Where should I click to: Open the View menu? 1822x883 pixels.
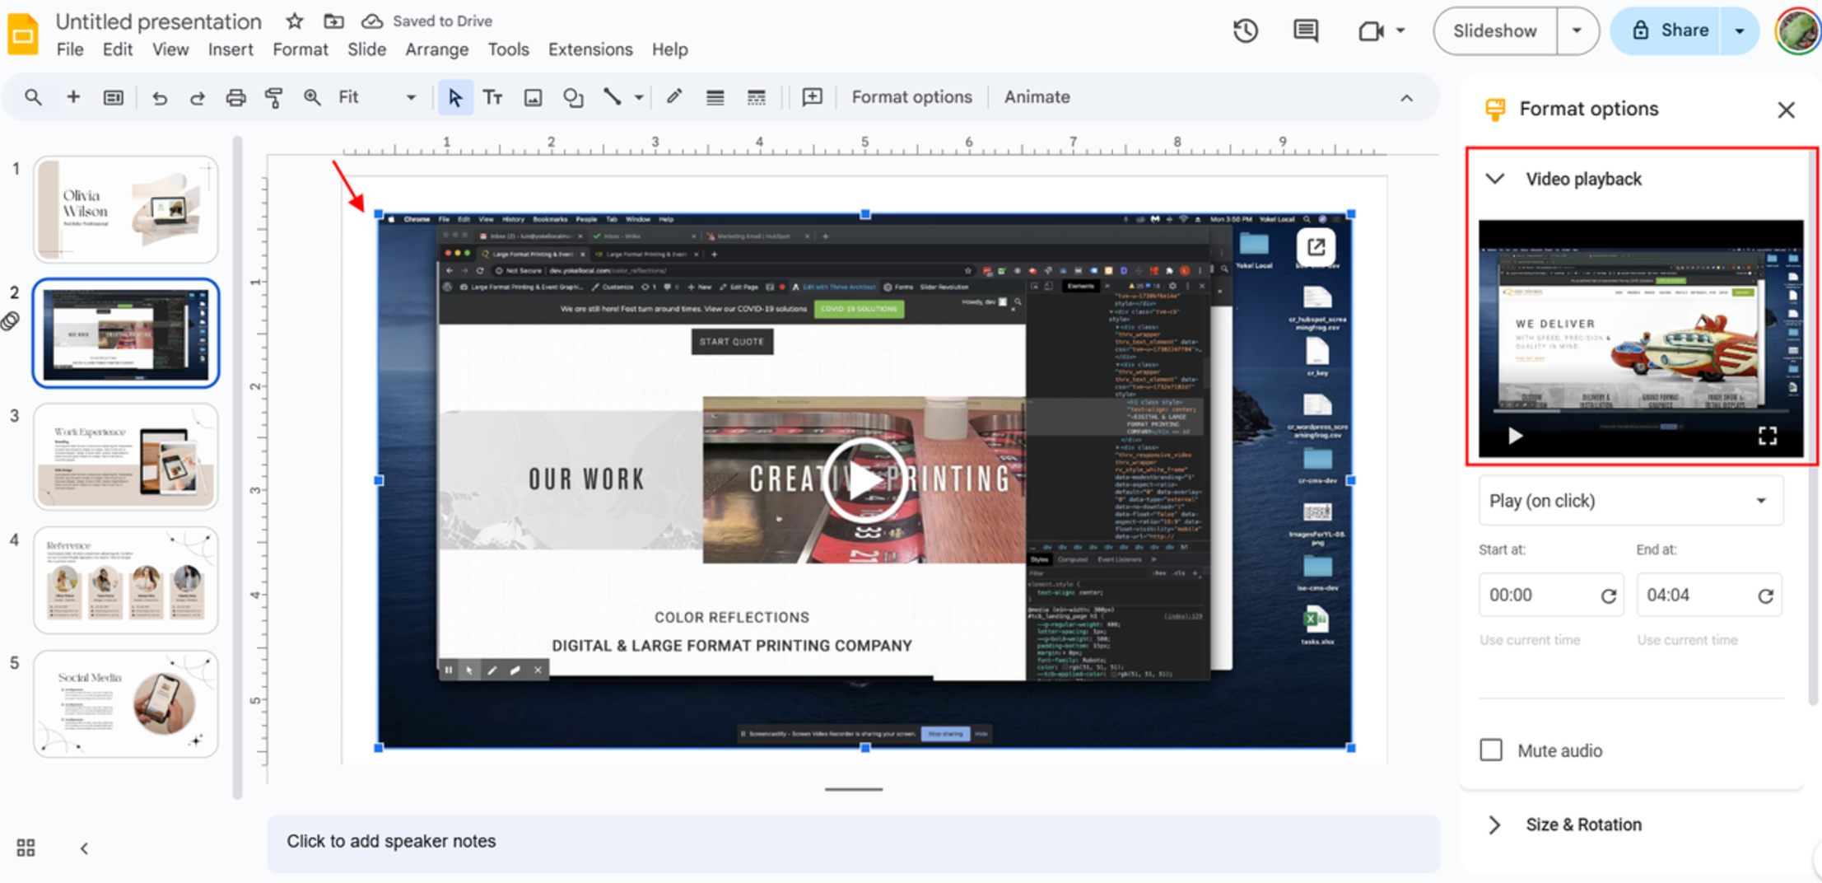(x=170, y=49)
